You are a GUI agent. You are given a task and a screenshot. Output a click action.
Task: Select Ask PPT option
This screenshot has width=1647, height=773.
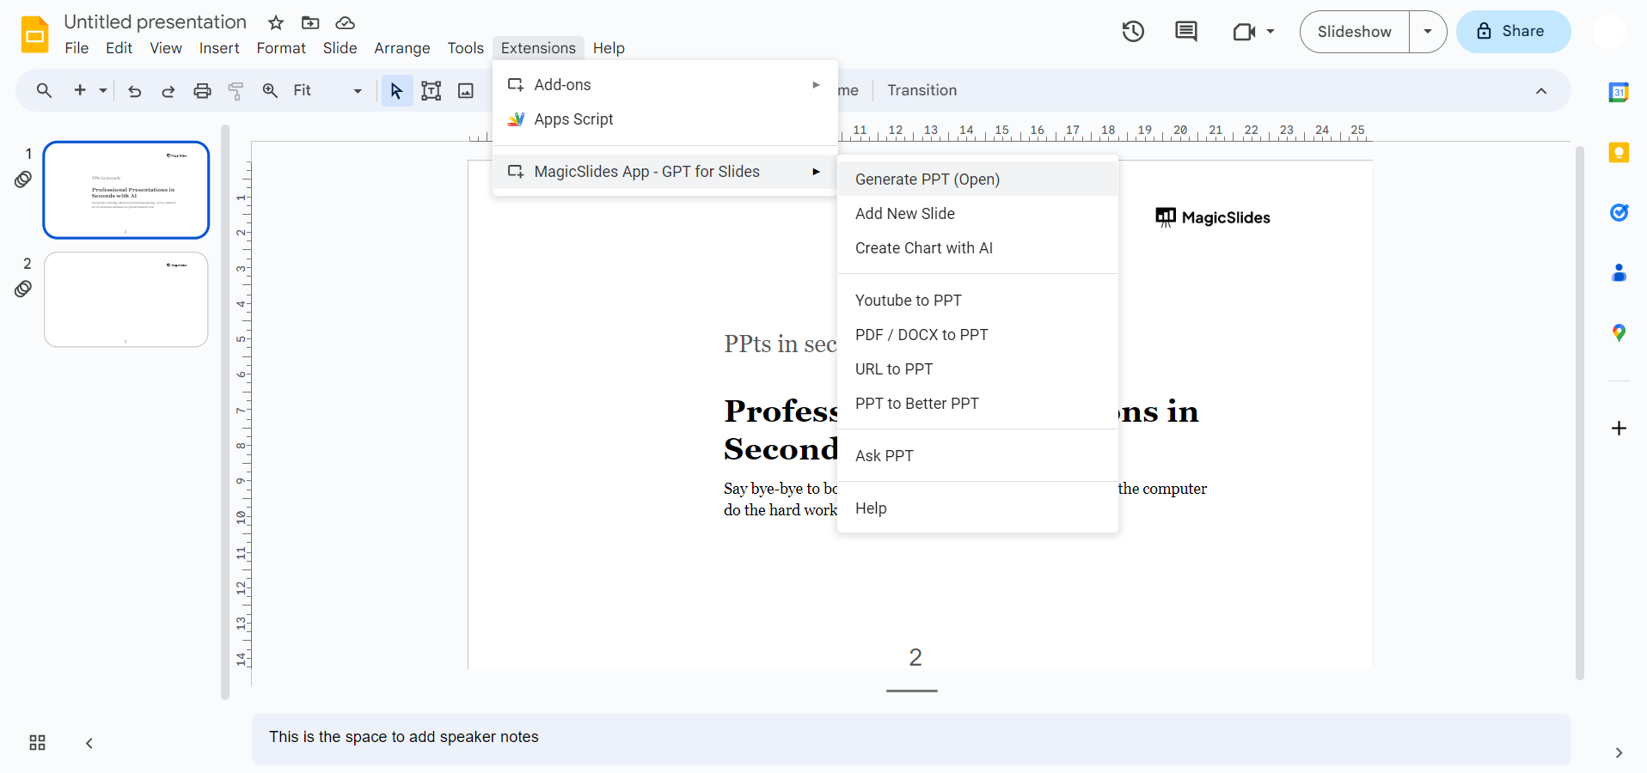pos(977,455)
